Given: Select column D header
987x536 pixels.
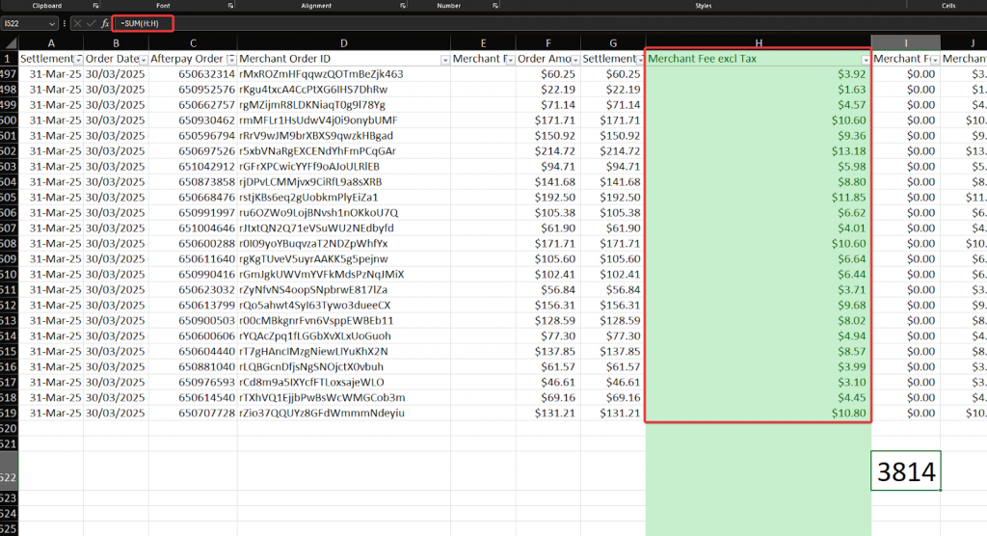Looking at the screenshot, I should [342, 42].
